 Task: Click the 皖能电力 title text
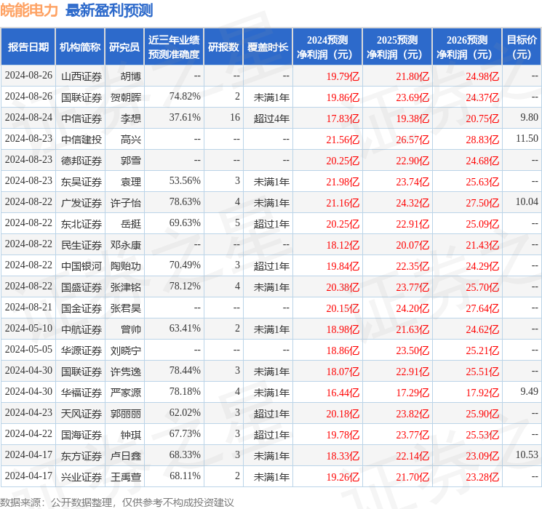pyautogui.click(x=29, y=10)
